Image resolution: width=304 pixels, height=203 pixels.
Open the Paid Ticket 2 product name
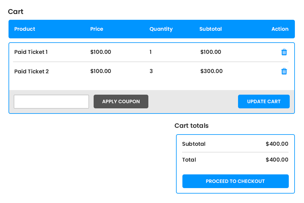point(32,72)
